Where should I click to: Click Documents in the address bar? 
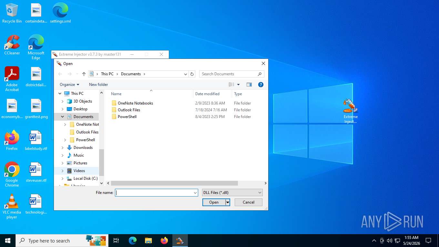coord(131,74)
